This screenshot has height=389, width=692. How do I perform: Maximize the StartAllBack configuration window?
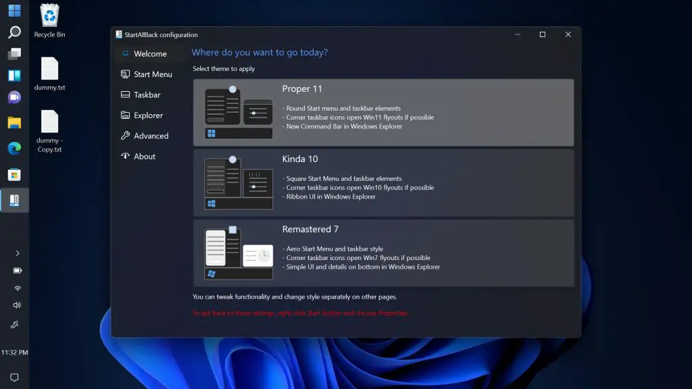pos(543,34)
